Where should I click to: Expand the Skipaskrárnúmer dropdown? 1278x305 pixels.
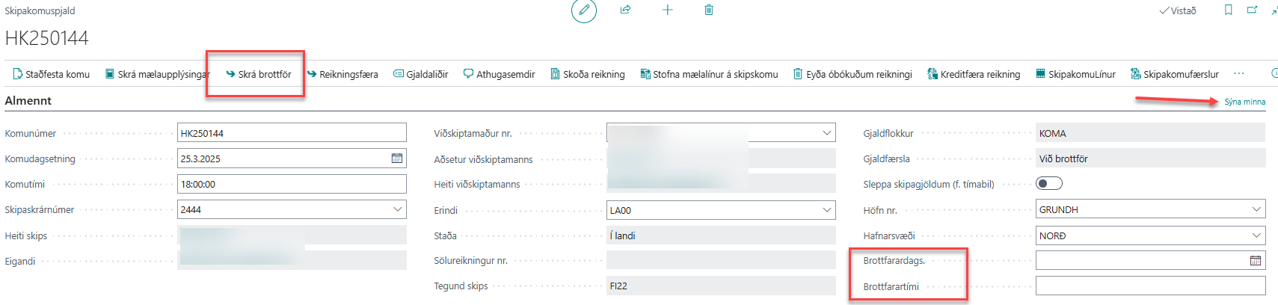(x=398, y=209)
